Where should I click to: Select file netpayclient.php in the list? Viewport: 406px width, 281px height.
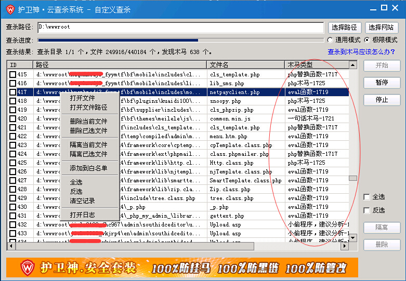(x=234, y=92)
